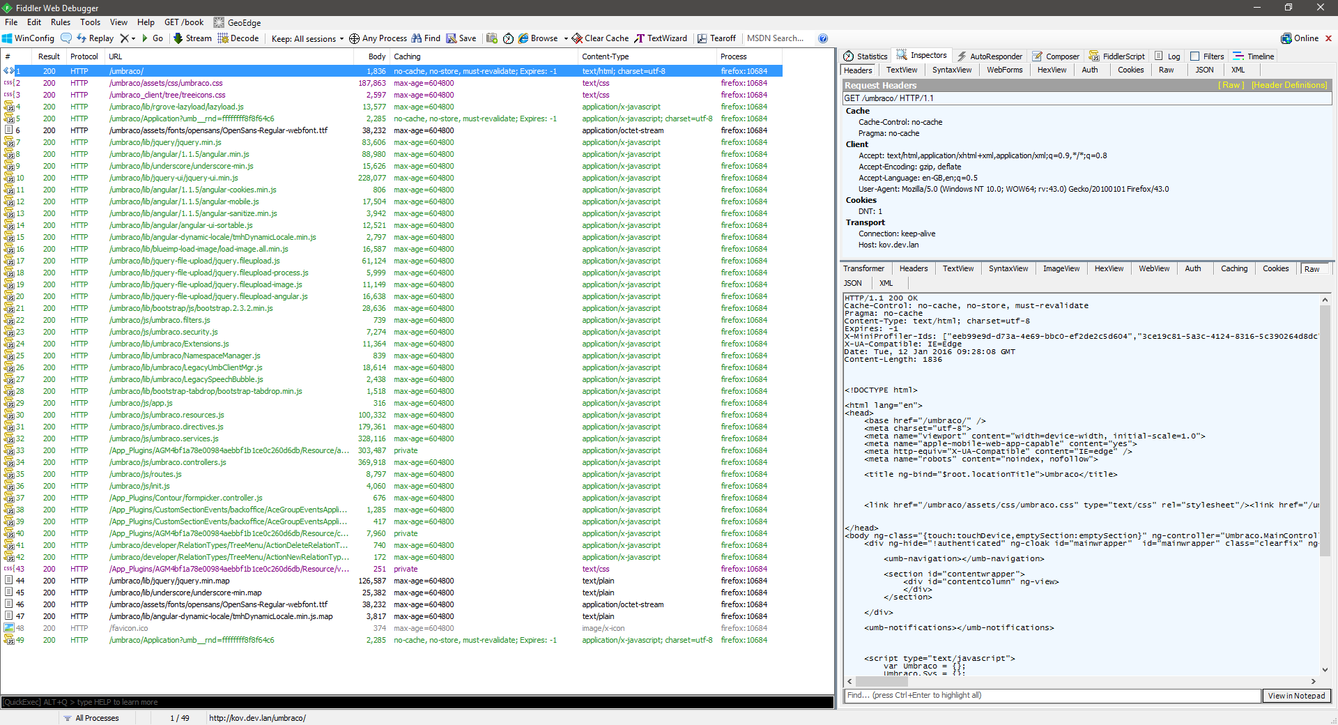
Task: Select session /umbraco/lib/jquery/jquery.min.map
Action: point(392,581)
